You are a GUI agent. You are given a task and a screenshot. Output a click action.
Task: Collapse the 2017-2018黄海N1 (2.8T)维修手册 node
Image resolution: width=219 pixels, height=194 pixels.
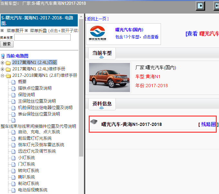(2, 76)
